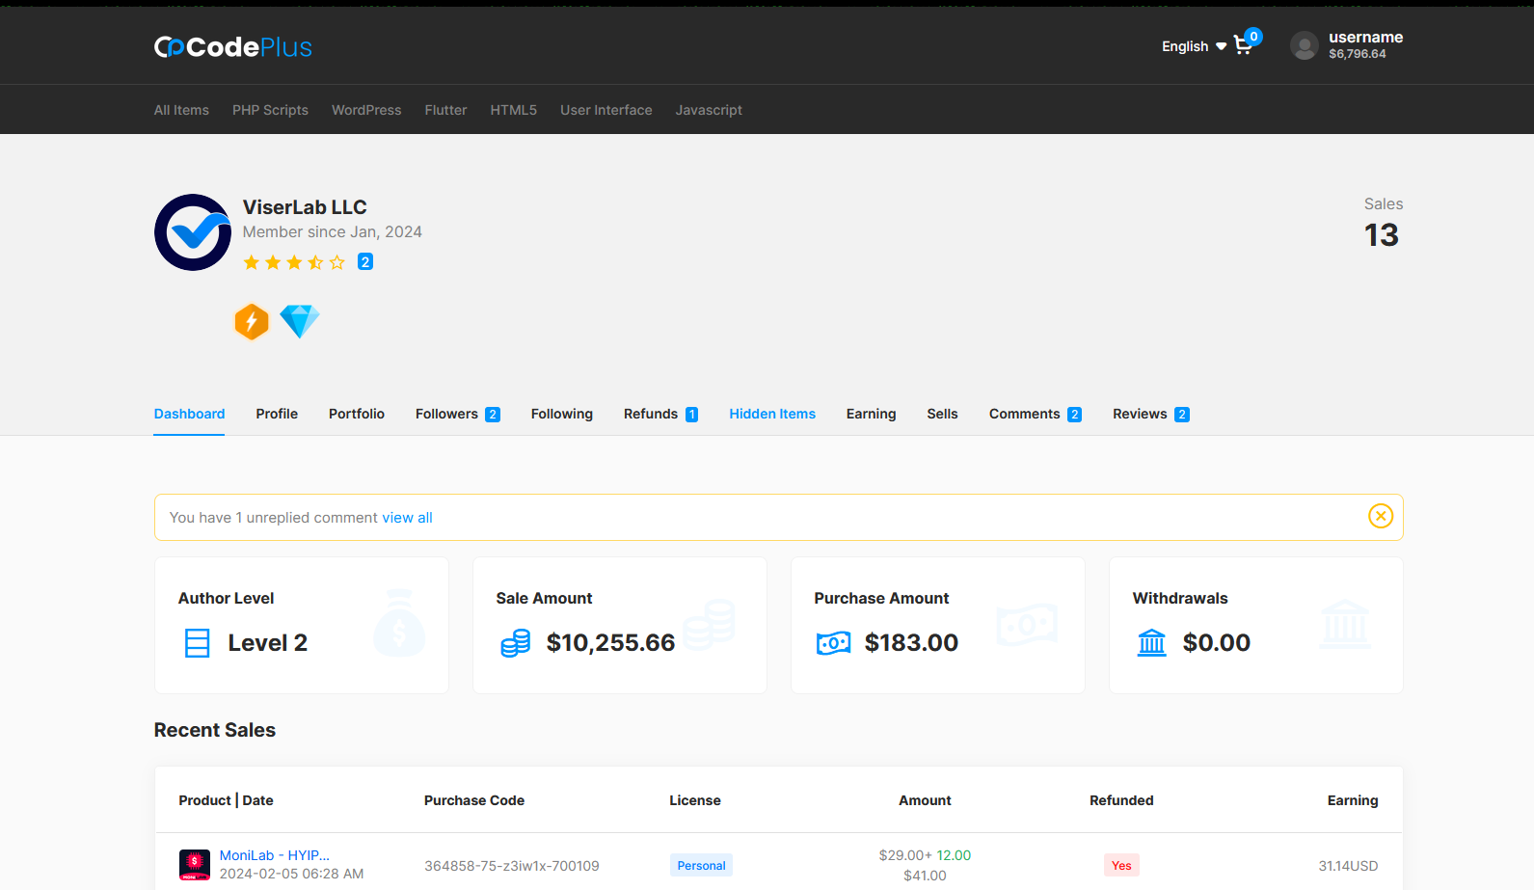Click the date 2024-02-05 06:28 AM
Viewport: 1534px width, 890px height.
pos(292,874)
